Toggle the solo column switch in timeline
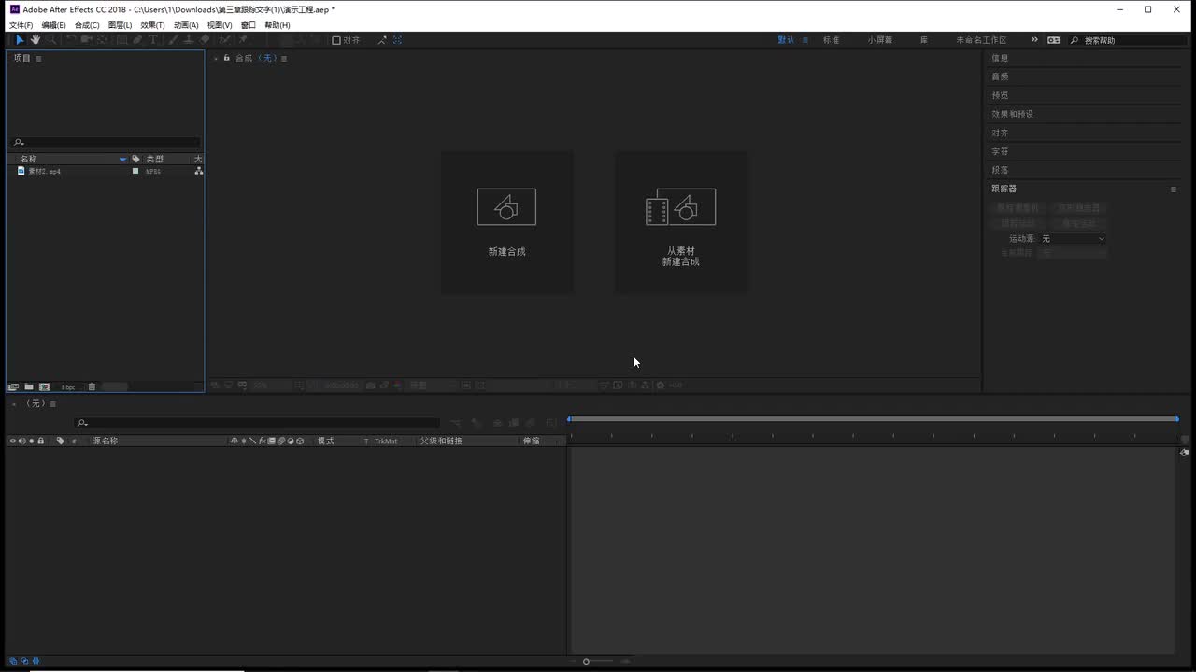Viewport: 1196px width, 672px height. [x=31, y=441]
